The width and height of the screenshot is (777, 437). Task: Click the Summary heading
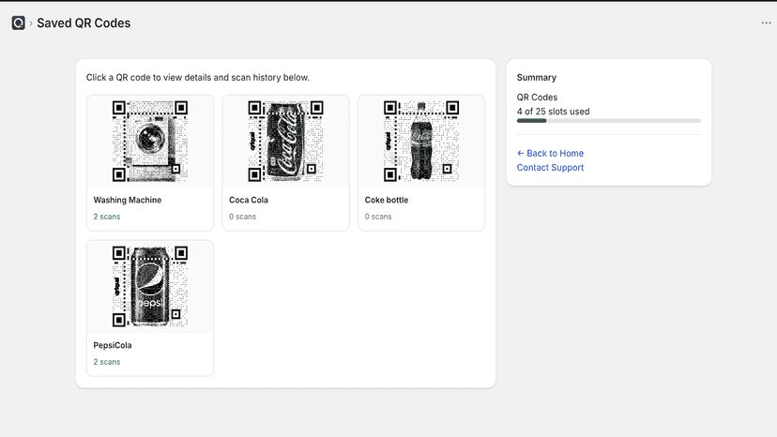click(x=537, y=77)
